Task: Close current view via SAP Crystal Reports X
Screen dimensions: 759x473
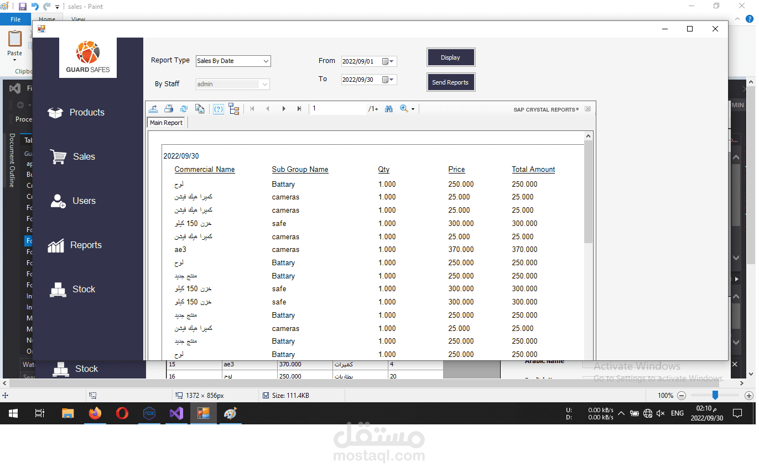Action: click(588, 109)
